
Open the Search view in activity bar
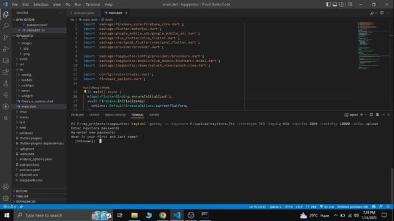6,26
